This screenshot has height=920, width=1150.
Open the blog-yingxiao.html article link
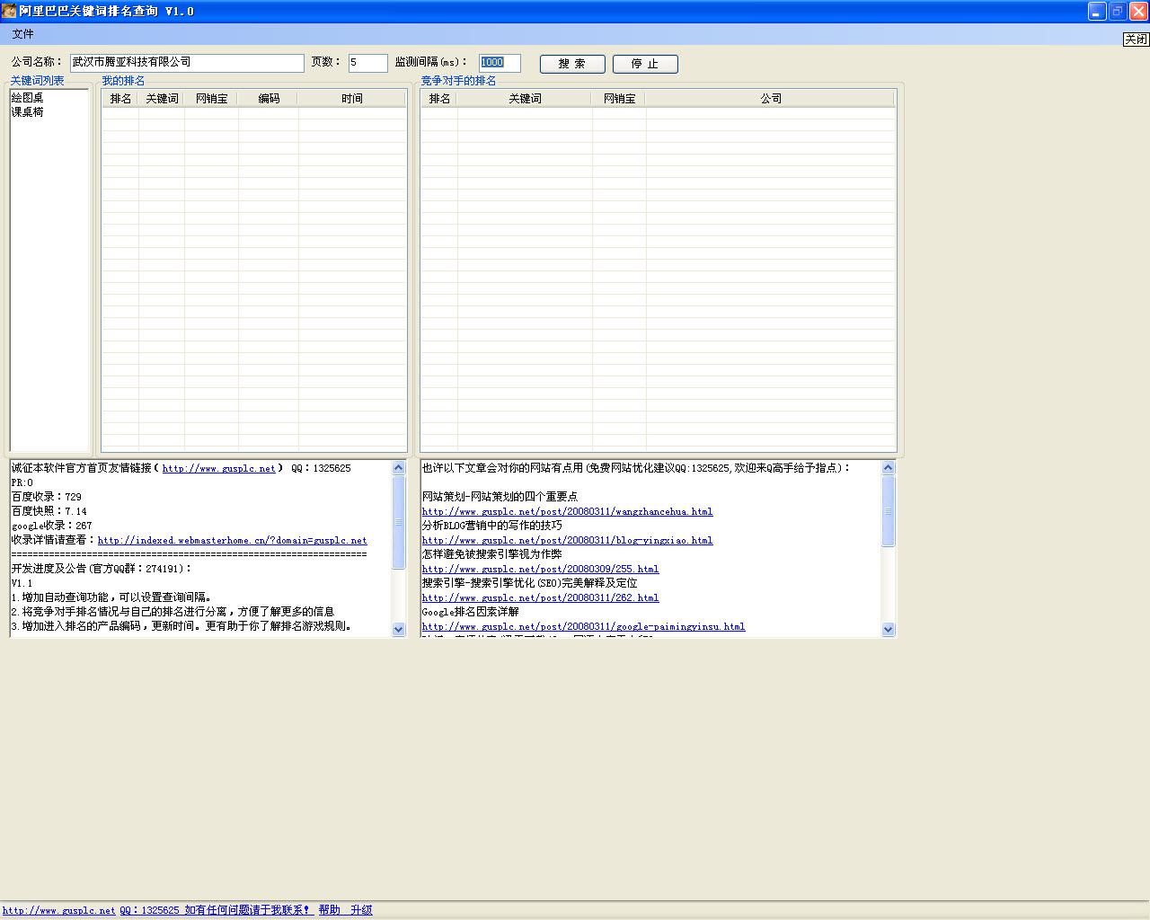coord(568,541)
